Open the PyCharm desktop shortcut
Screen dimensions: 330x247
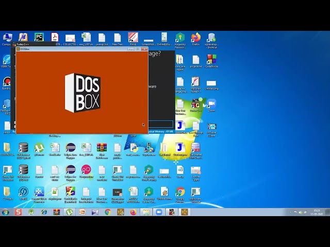(x=39, y=37)
